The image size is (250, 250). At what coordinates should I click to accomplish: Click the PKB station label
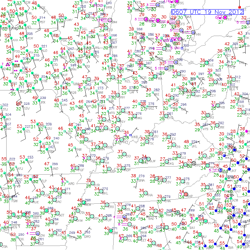(222, 107)
